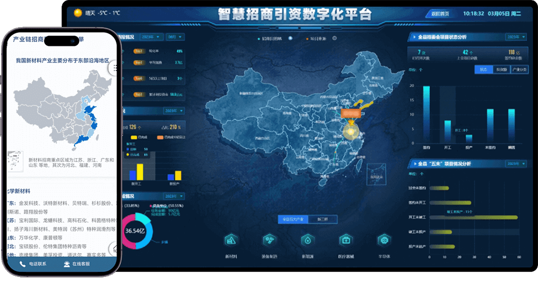Click the 返回首页 button
The height and width of the screenshot is (288, 538).
(440, 13)
